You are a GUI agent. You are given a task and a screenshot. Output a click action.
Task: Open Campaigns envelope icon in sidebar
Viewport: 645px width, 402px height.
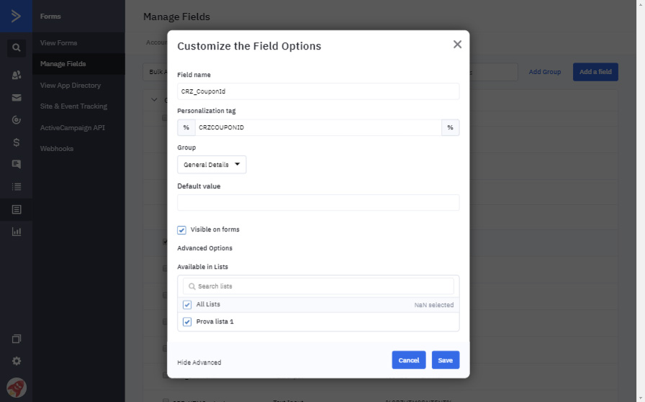point(16,98)
